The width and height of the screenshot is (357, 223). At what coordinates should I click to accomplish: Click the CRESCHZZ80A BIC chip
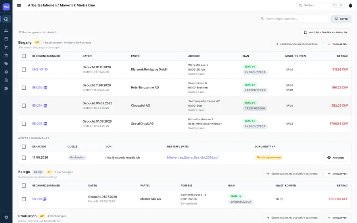255,108
